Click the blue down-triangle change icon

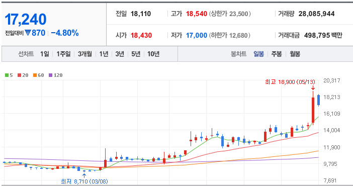coord(28,33)
